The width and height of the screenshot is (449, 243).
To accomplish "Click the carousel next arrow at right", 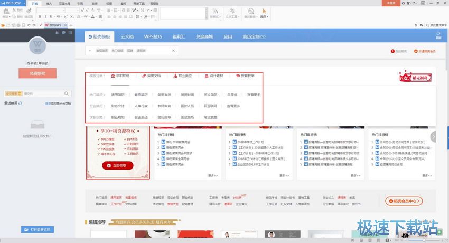I will pyautogui.click(x=434, y=137).
